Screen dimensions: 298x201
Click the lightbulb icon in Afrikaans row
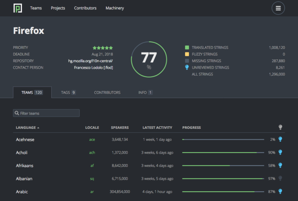click(280, 166)
